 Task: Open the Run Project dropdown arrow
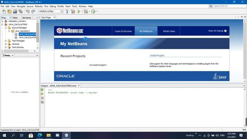[x=82, y=11]
